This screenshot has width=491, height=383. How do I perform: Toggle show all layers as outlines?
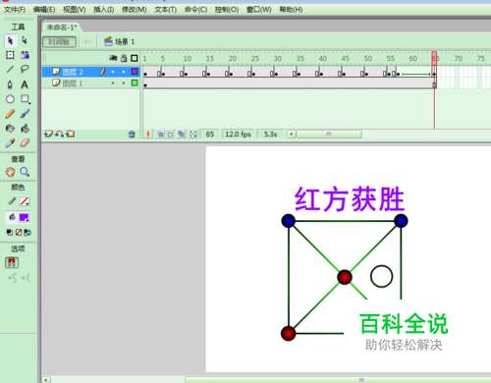(x=135, y=58)
